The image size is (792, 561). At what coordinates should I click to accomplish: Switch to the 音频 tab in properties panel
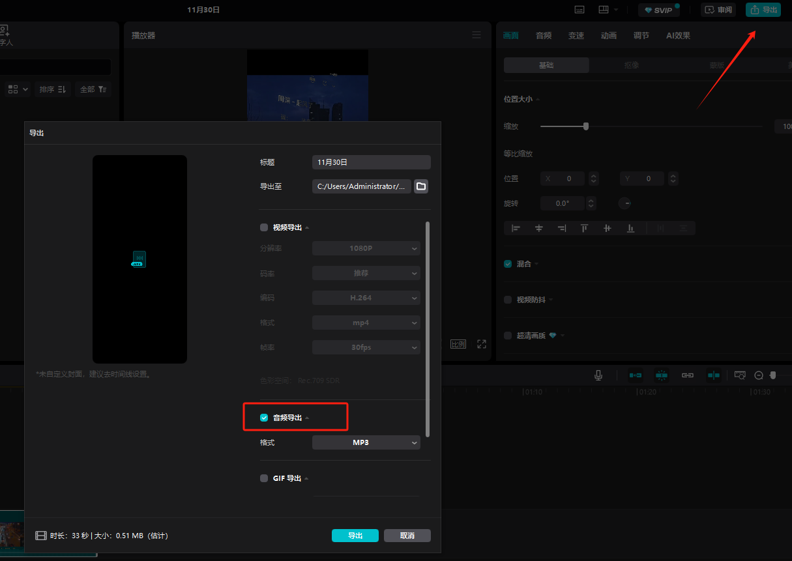(x=544, y=36)
